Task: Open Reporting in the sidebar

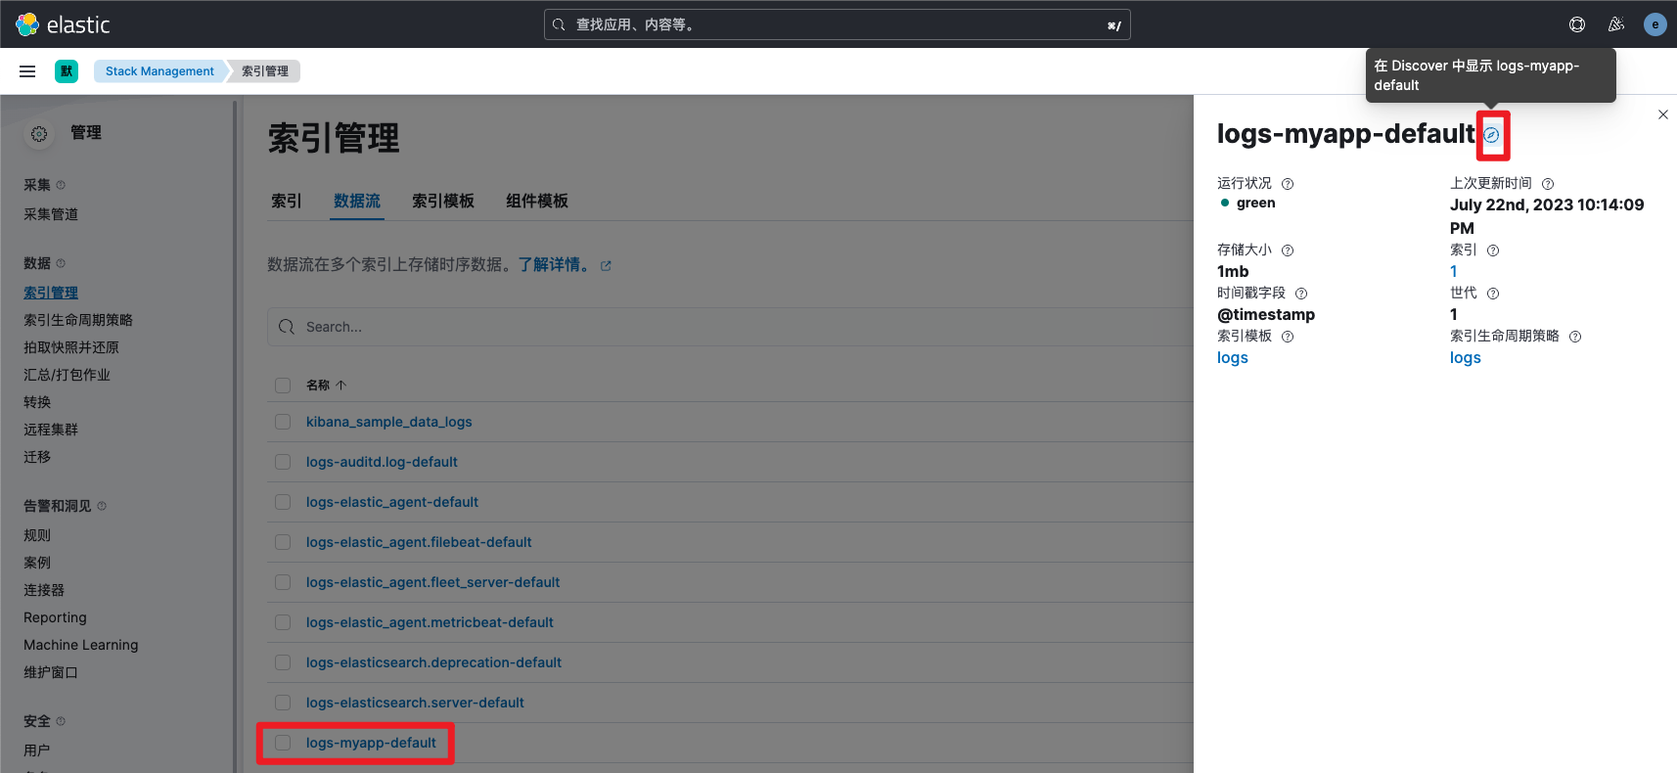Action: click(x=55, y=617)
